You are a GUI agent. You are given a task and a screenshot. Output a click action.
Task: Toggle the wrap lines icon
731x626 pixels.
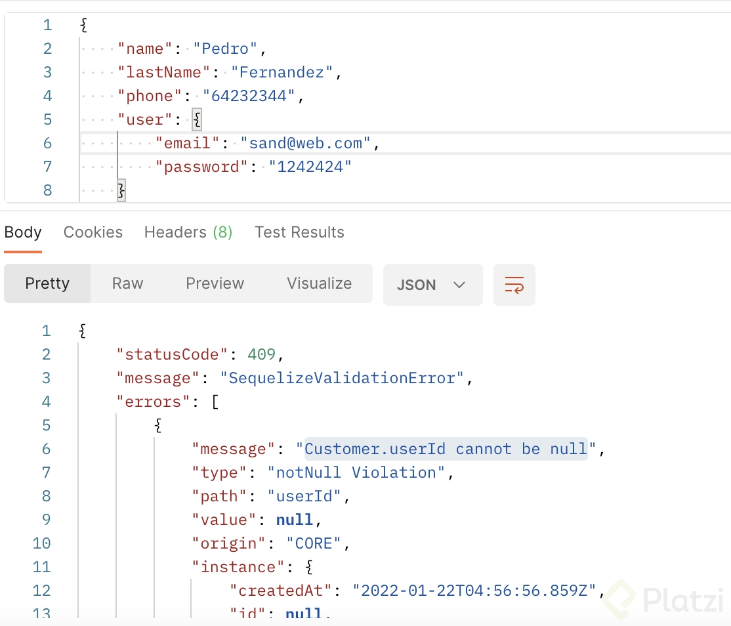tap(514, 285)
